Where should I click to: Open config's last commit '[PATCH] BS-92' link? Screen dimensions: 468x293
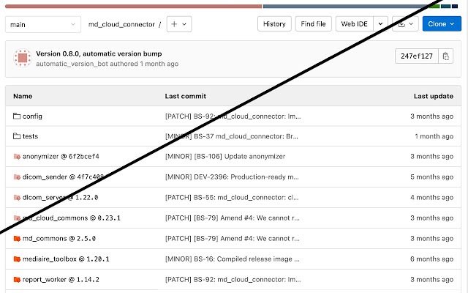(233, 116)
